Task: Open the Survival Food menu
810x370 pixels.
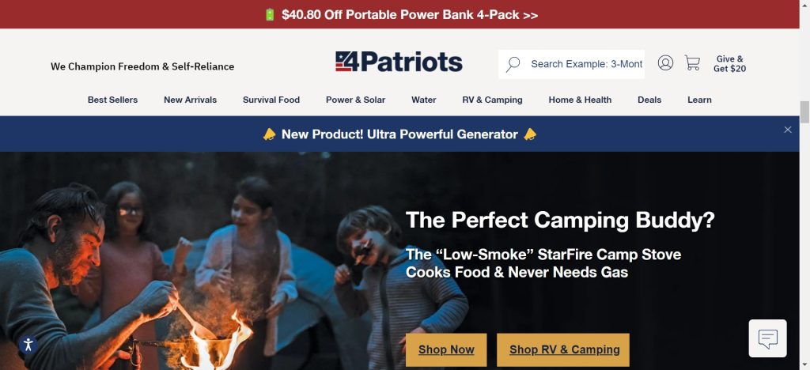Action: 271,100
